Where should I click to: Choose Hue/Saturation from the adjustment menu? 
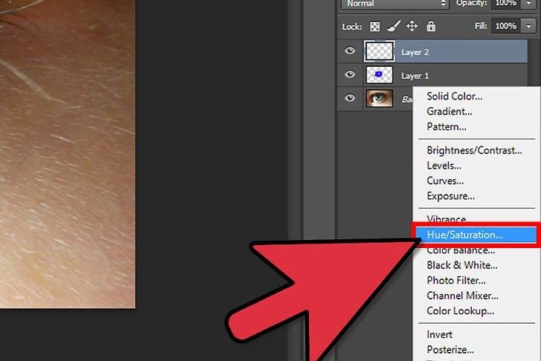[x=464, y=235]
